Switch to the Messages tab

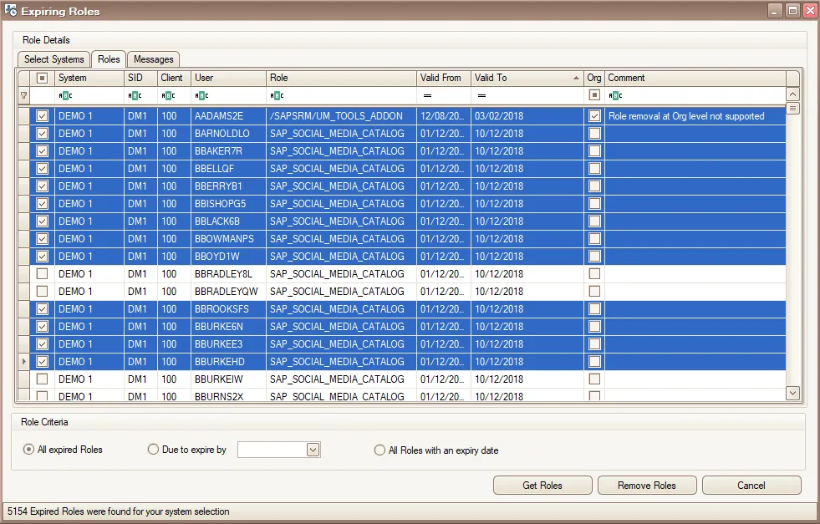153,59
